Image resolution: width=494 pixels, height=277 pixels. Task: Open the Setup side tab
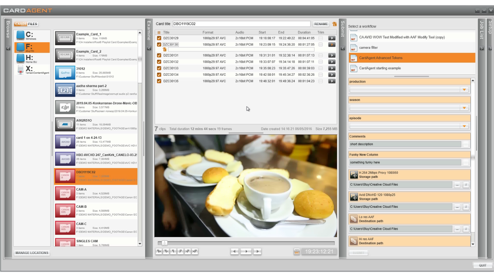point(490,28)
